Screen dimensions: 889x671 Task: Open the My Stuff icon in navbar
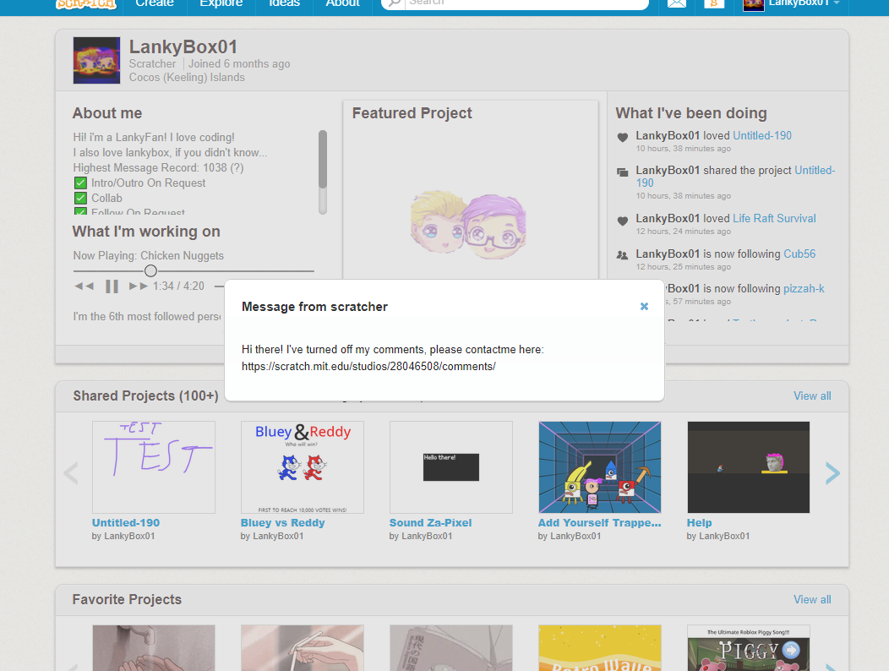[x=714, y=3]
